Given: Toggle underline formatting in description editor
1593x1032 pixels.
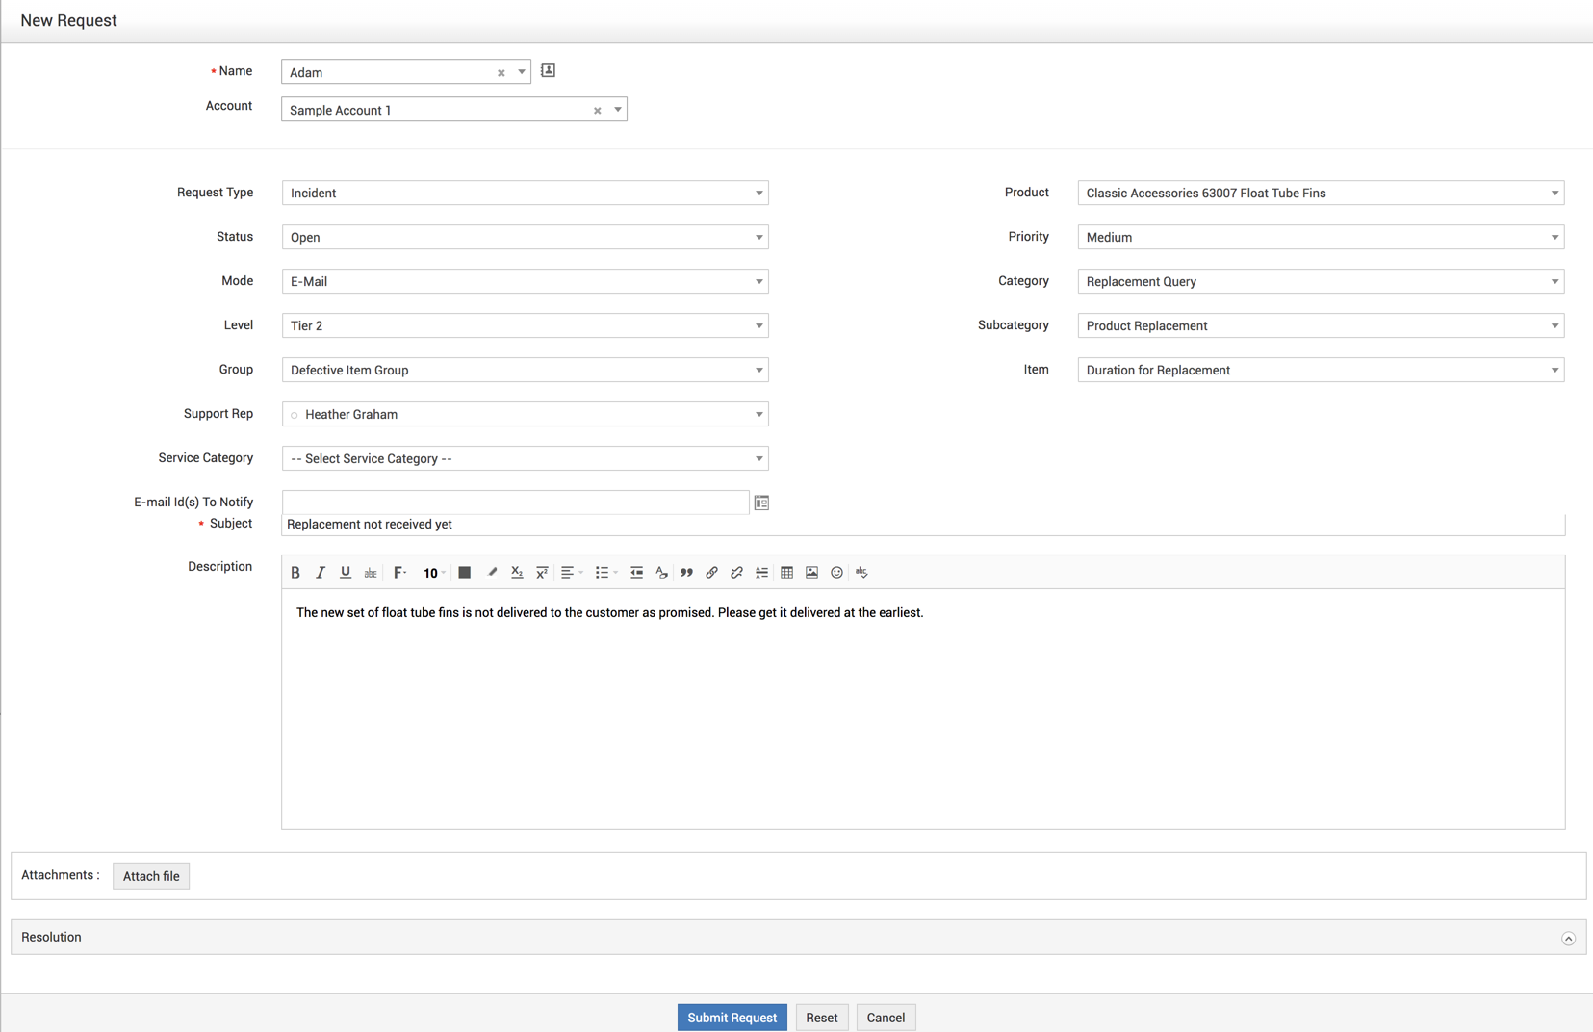Looking at the screenshot, I should coord(346,573).
